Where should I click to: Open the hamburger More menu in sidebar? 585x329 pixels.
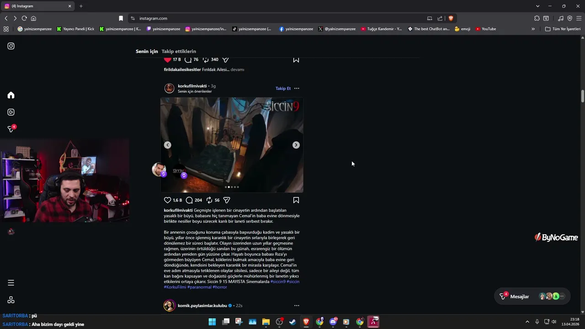pos(11,283)
